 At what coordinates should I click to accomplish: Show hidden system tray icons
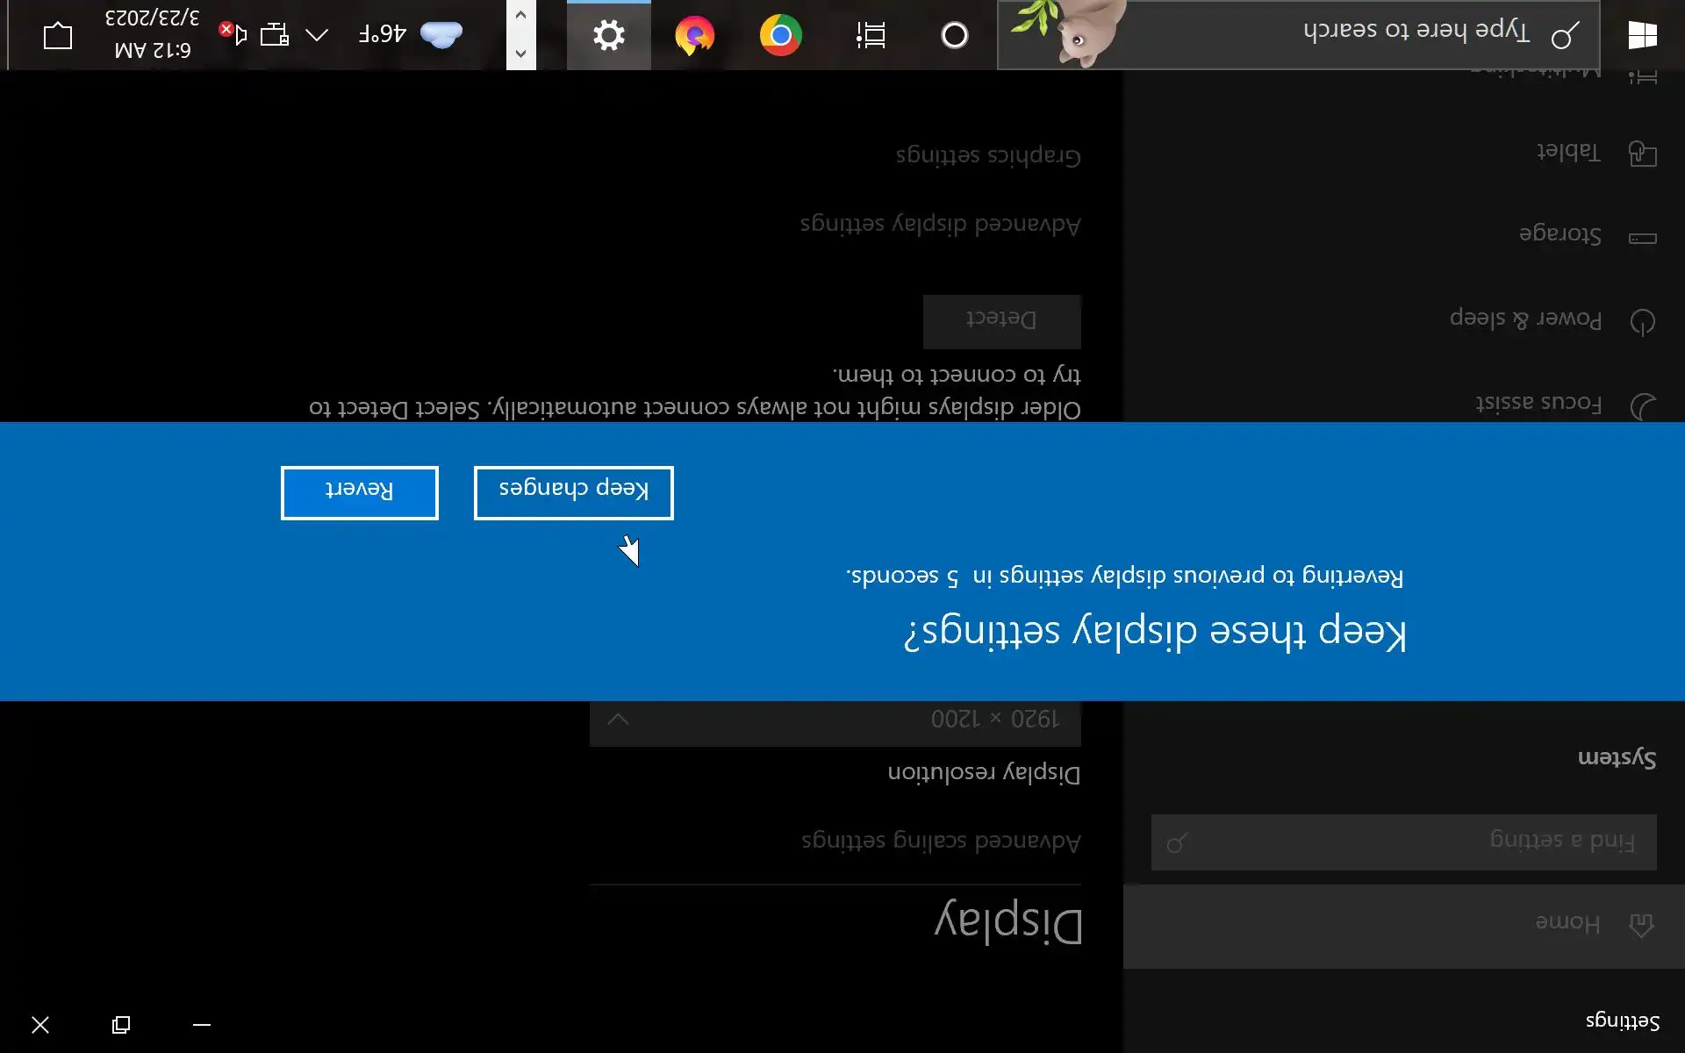tap(317, 35)
